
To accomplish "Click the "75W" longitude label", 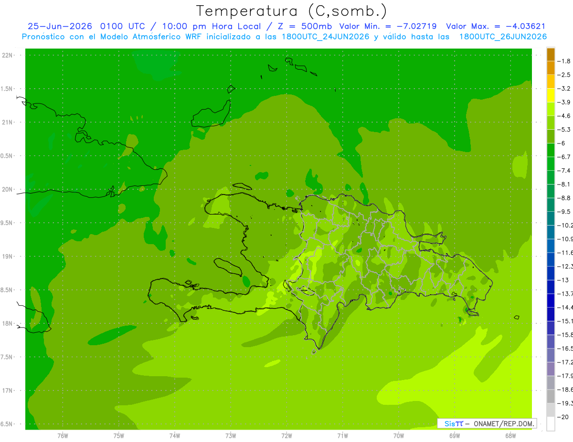I will tap(119, 435).
